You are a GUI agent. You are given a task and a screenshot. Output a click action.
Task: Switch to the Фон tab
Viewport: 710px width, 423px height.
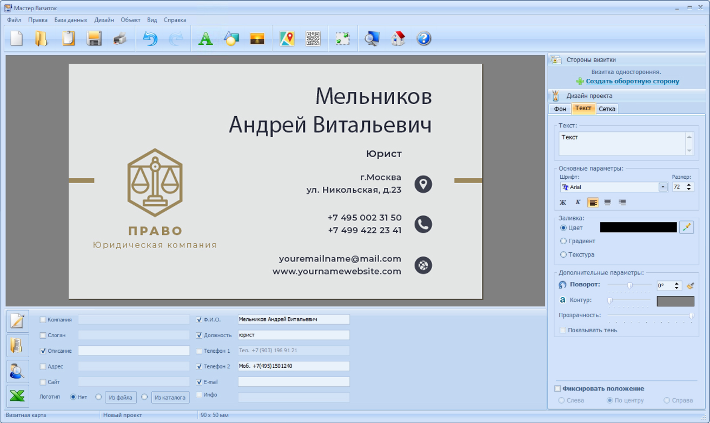tap(560, 109)
